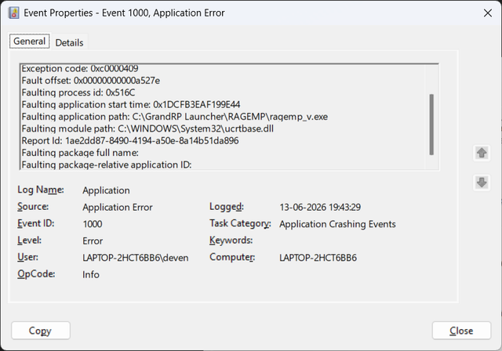
Task: Click the Keywords label
Action: [x=231, y=241]
